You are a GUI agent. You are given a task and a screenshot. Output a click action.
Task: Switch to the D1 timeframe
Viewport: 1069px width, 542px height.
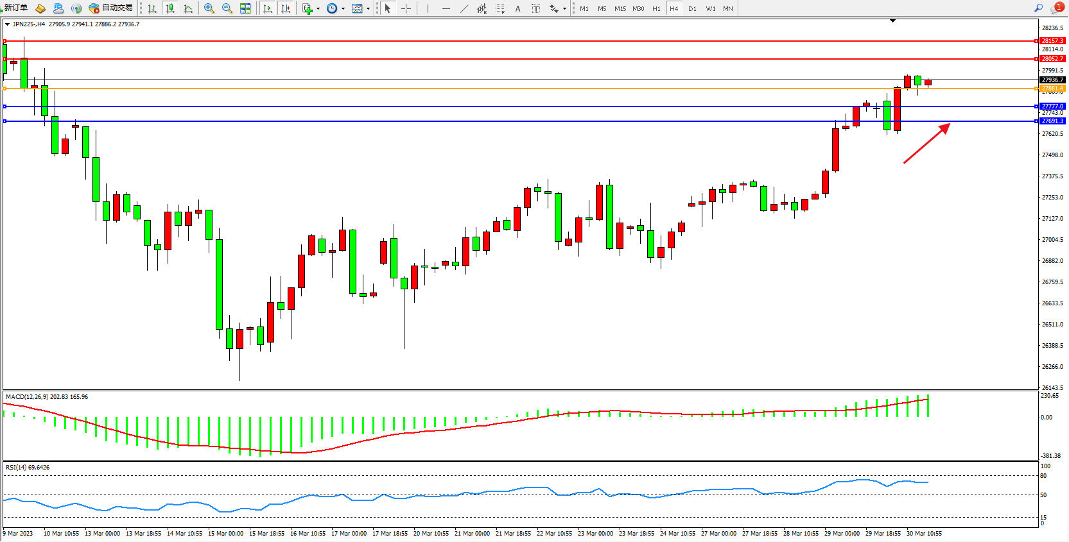pos(692,8)
